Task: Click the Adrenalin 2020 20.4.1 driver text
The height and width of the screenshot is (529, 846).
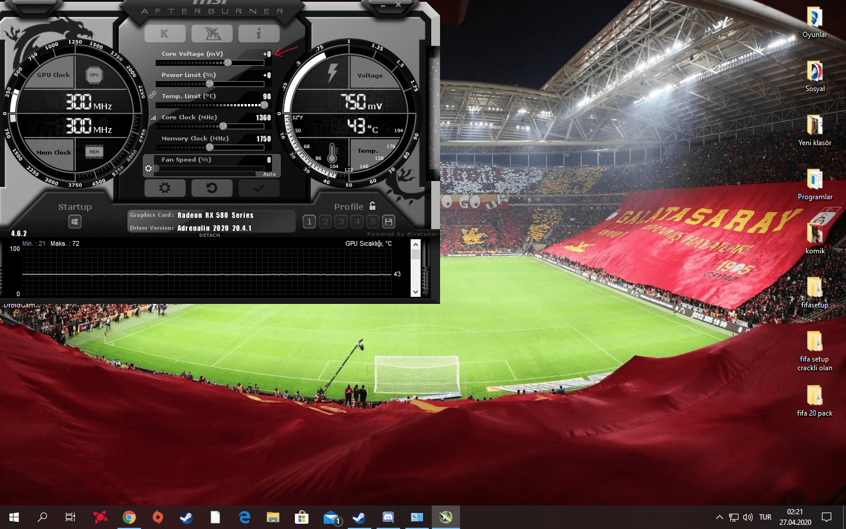Action: tap(214, 228)
